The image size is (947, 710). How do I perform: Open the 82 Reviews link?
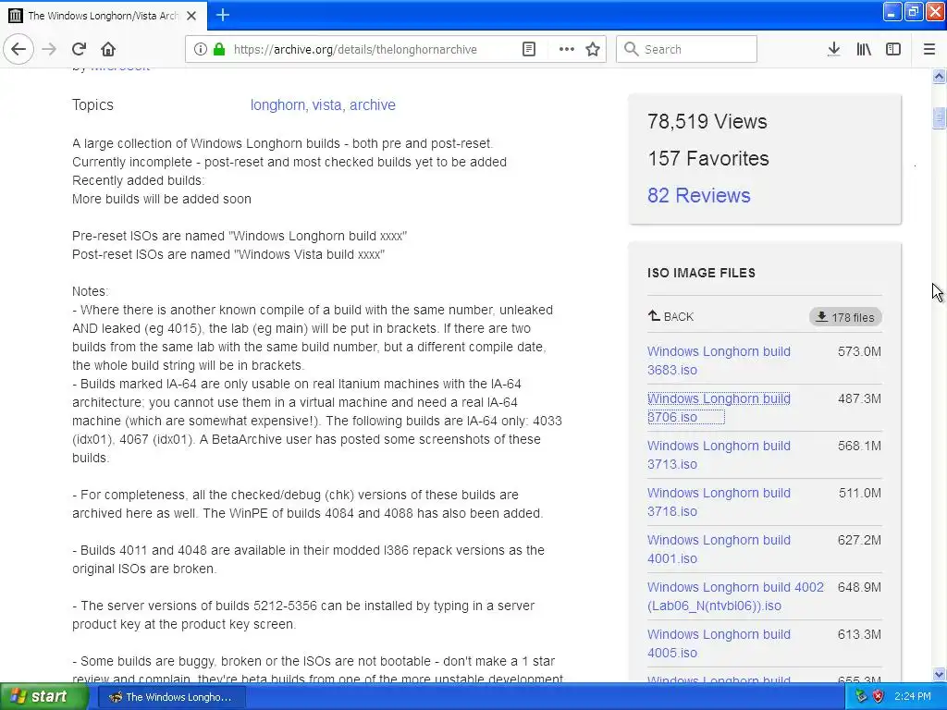point(699,195)
